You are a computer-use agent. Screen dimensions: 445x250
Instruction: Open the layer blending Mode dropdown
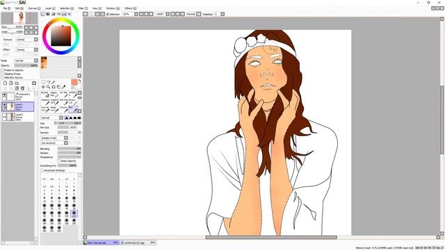point(36,60)
